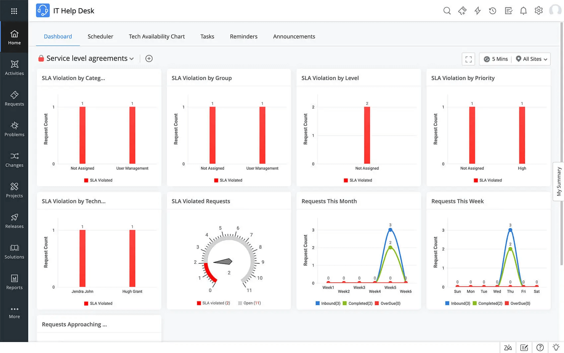Add a new dashboard with plus icon
Viewport: 564px width, 353px height.
pyautogui.click(x=149, y=59)
